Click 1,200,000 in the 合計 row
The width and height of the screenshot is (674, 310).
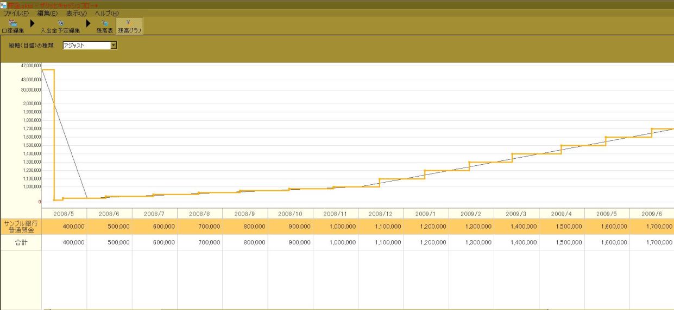click(x=433, y=242)
